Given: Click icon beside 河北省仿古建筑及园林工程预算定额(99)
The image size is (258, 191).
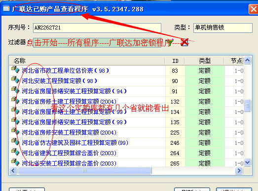Looking at the screenshot, I should 15,142.
